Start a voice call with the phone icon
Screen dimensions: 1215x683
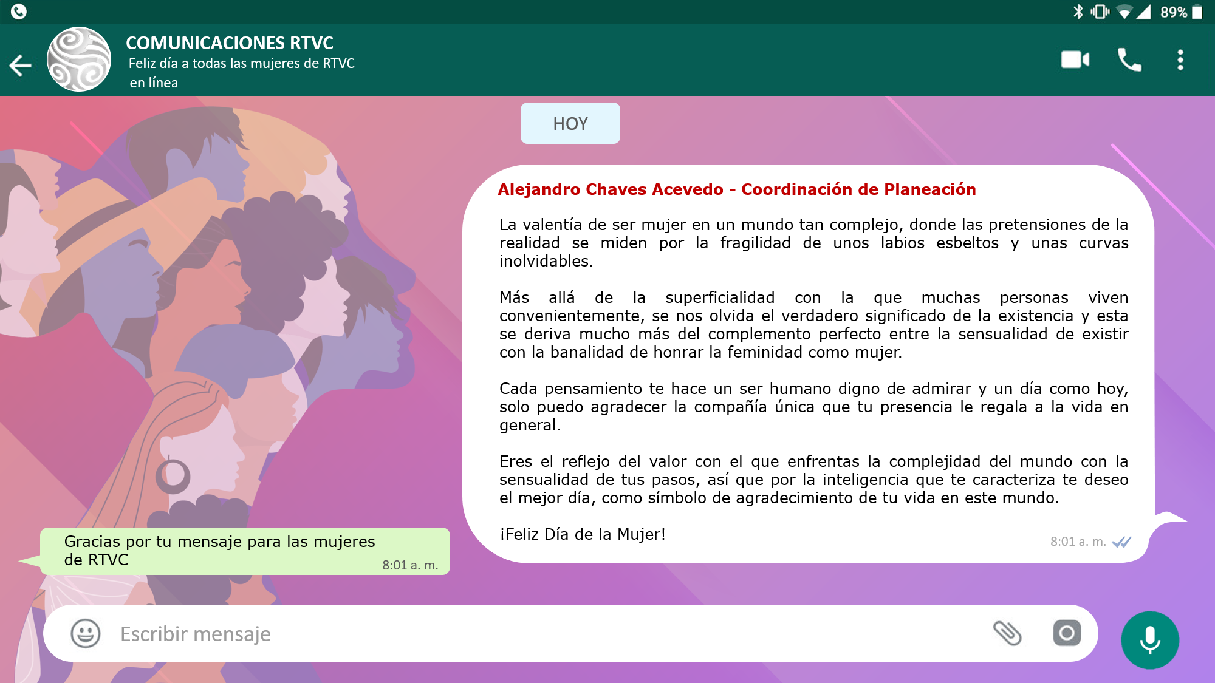point(1129,60)
